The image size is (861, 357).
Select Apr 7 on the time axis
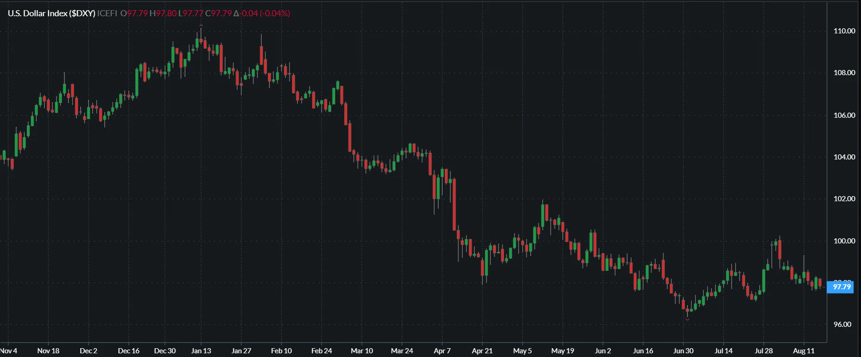(x=442, y=351)
